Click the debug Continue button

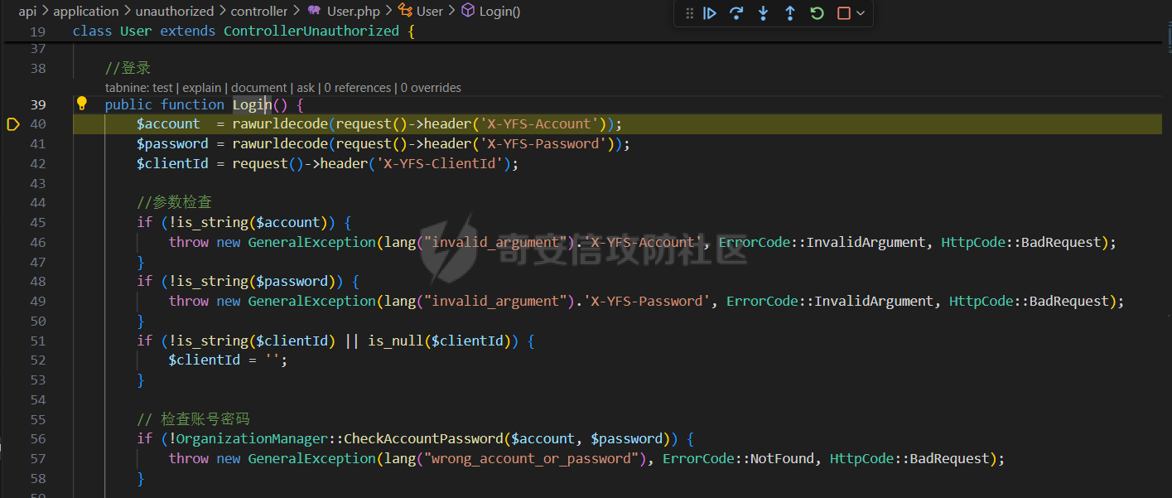coord(710,13)
